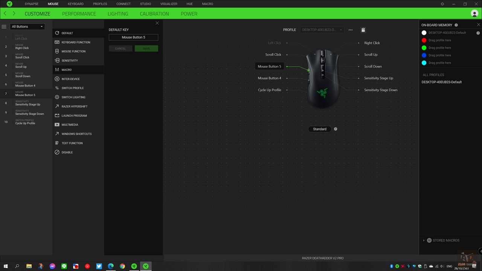Image resolution: width=482 pixels, height=271 pixels.
Task: Select Scroll Down row in button list
Action: 26,75
